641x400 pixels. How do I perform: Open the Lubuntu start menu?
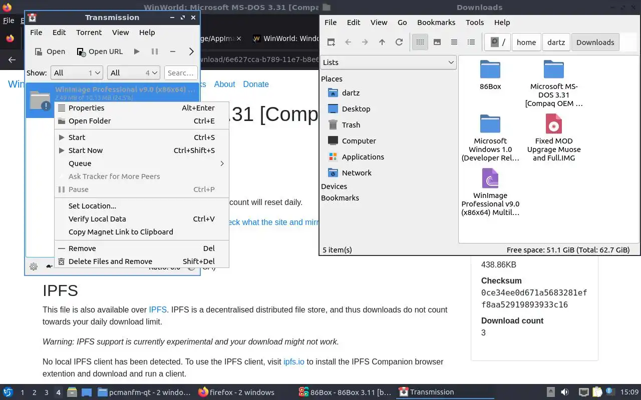(x=8, y=392)
